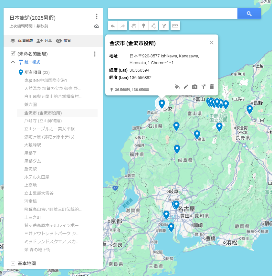Toggle the (未命名的圖層) layer visibility checkbox
Image resolution: width=272 pixels, height=276 pixels.
[x=14, y=54]
